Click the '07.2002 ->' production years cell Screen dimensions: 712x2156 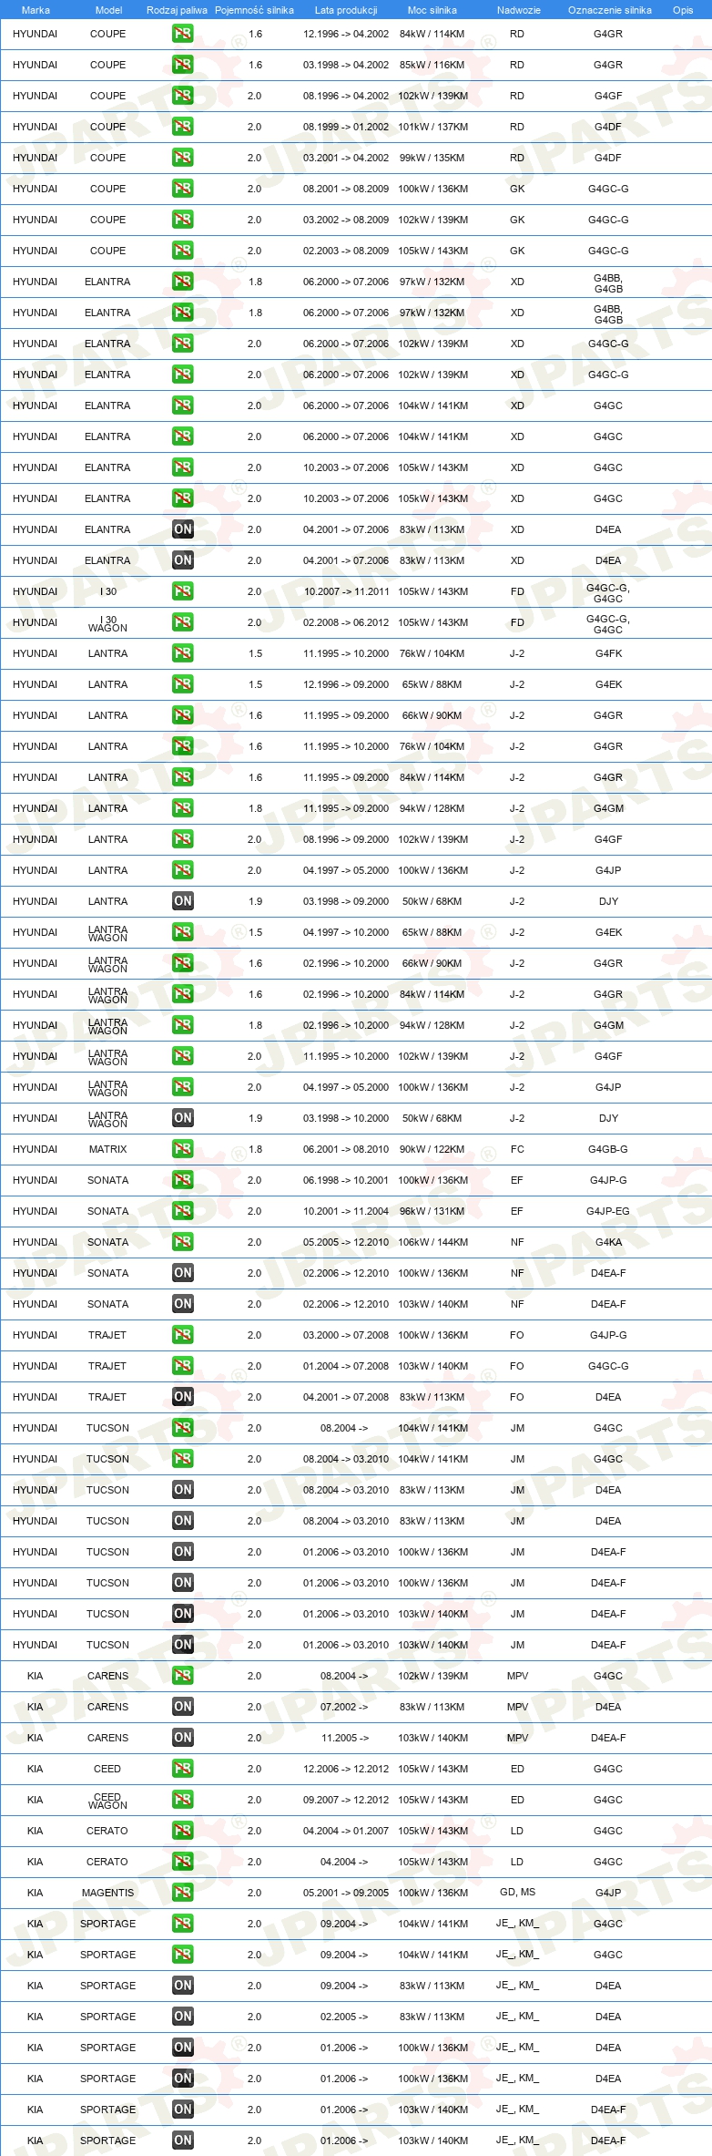(x=344, y=1707)
